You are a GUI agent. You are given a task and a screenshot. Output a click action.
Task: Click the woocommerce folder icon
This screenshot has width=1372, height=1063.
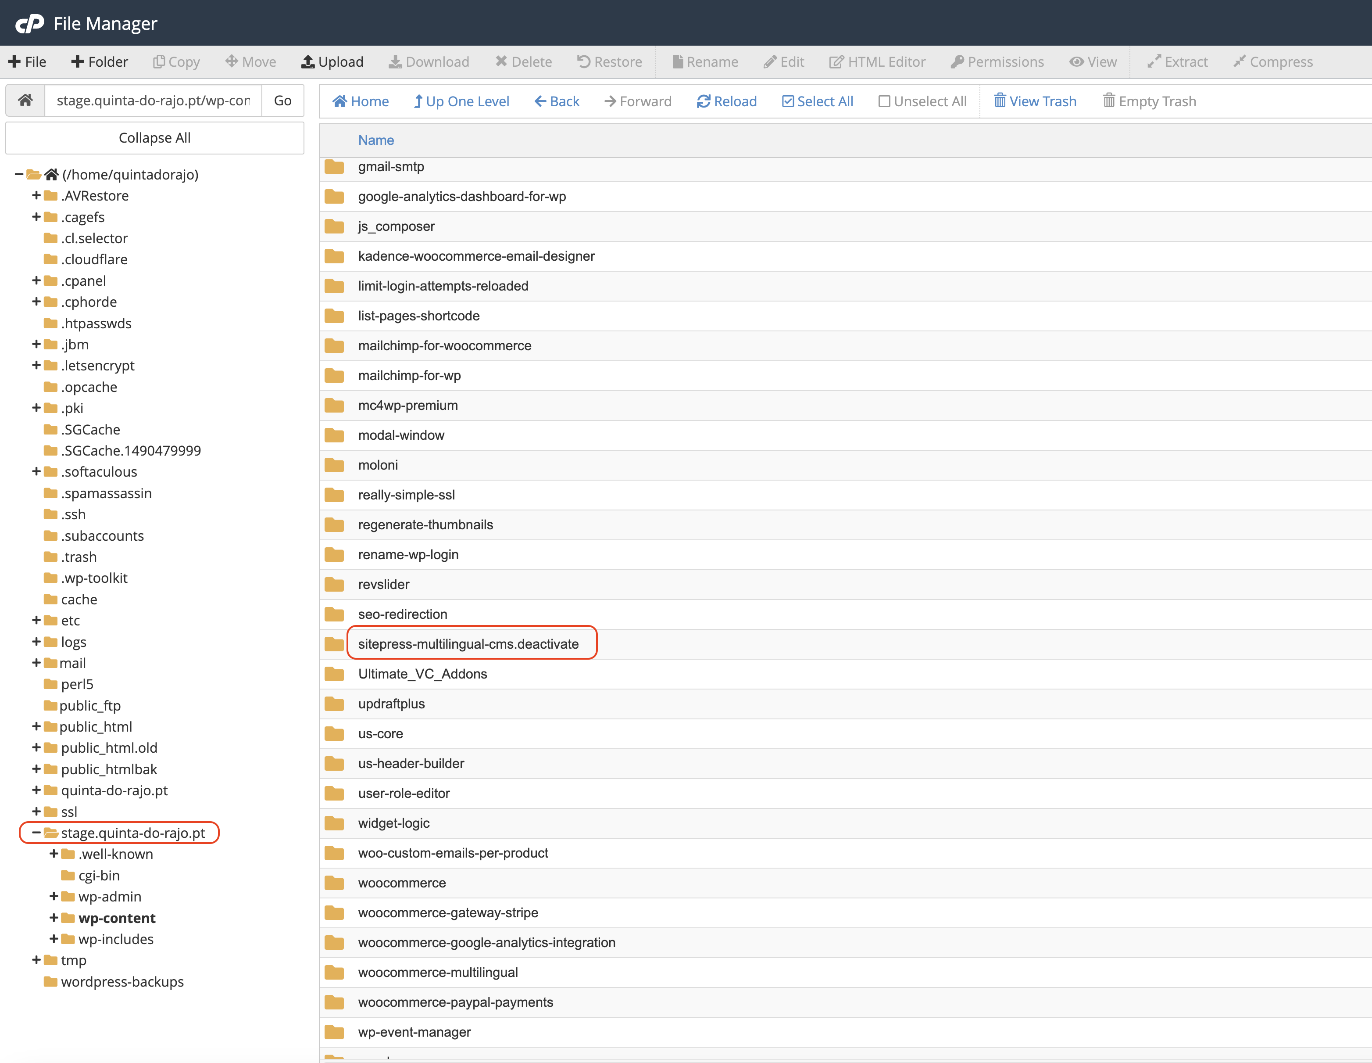coord(334,883)
